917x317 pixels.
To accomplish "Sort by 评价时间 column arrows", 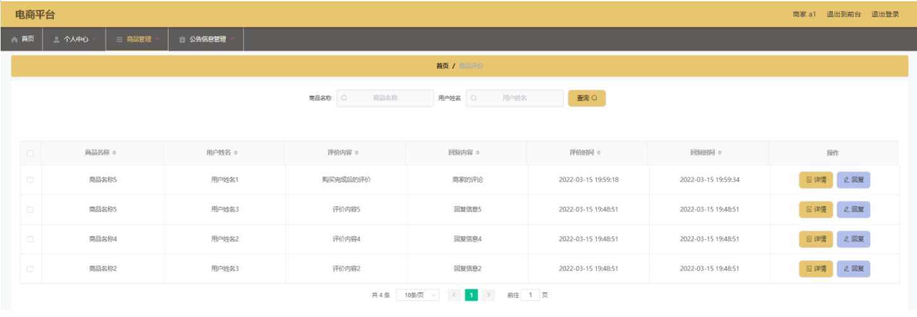I will coord(599,153).
